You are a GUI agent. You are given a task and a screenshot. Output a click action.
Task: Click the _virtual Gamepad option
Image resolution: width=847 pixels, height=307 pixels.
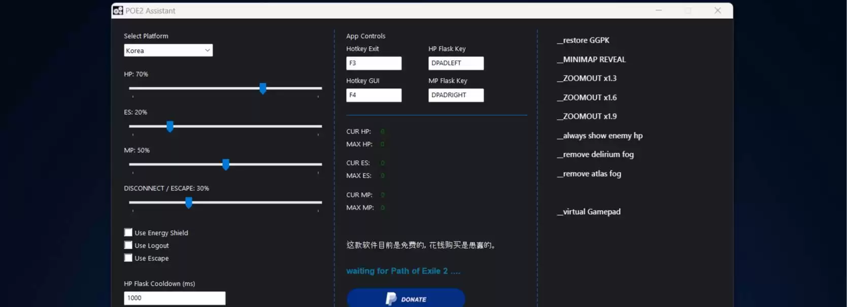(589, 212)
